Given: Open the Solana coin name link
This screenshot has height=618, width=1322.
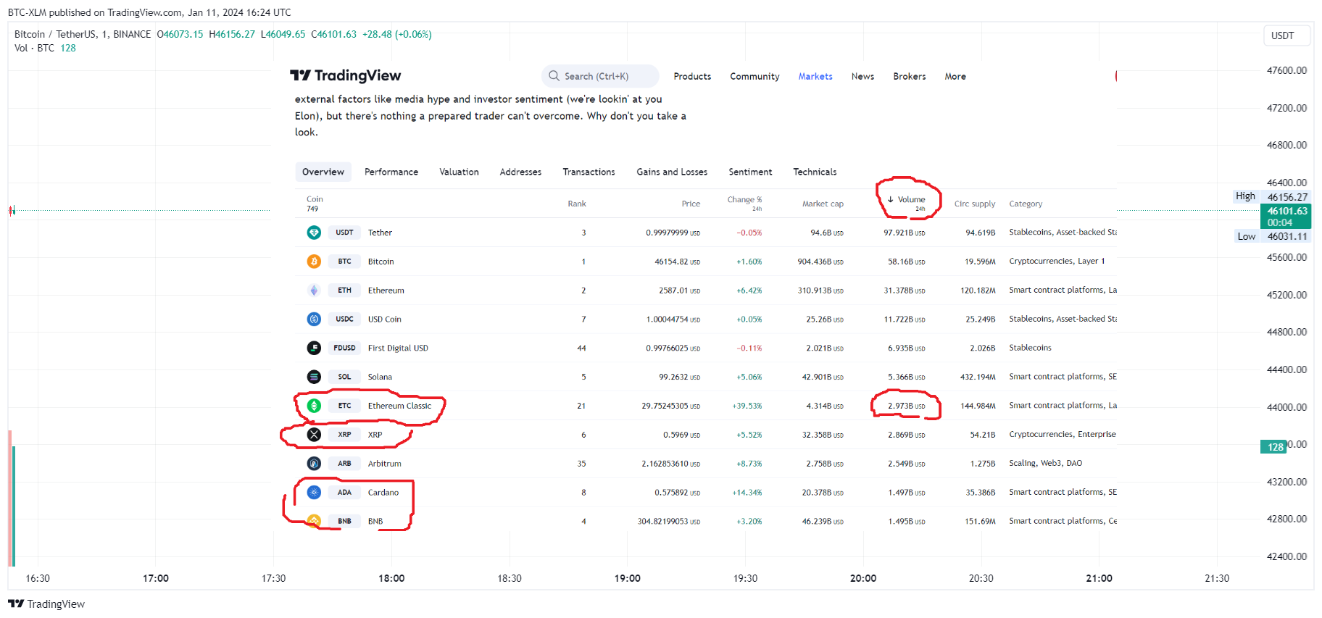Looking at the screenshot, I should 380,377.
